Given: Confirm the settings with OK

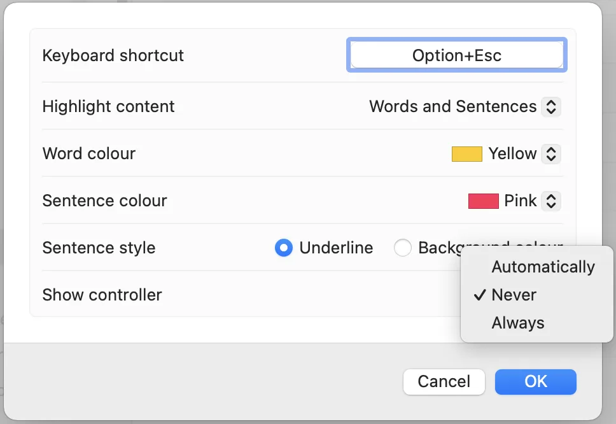Looking at the screenshot, I should pos(535,382).
